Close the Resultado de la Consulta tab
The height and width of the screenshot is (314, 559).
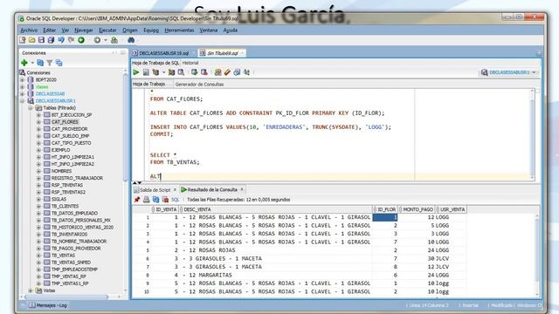pyautogui.click(x=242, y=189)
